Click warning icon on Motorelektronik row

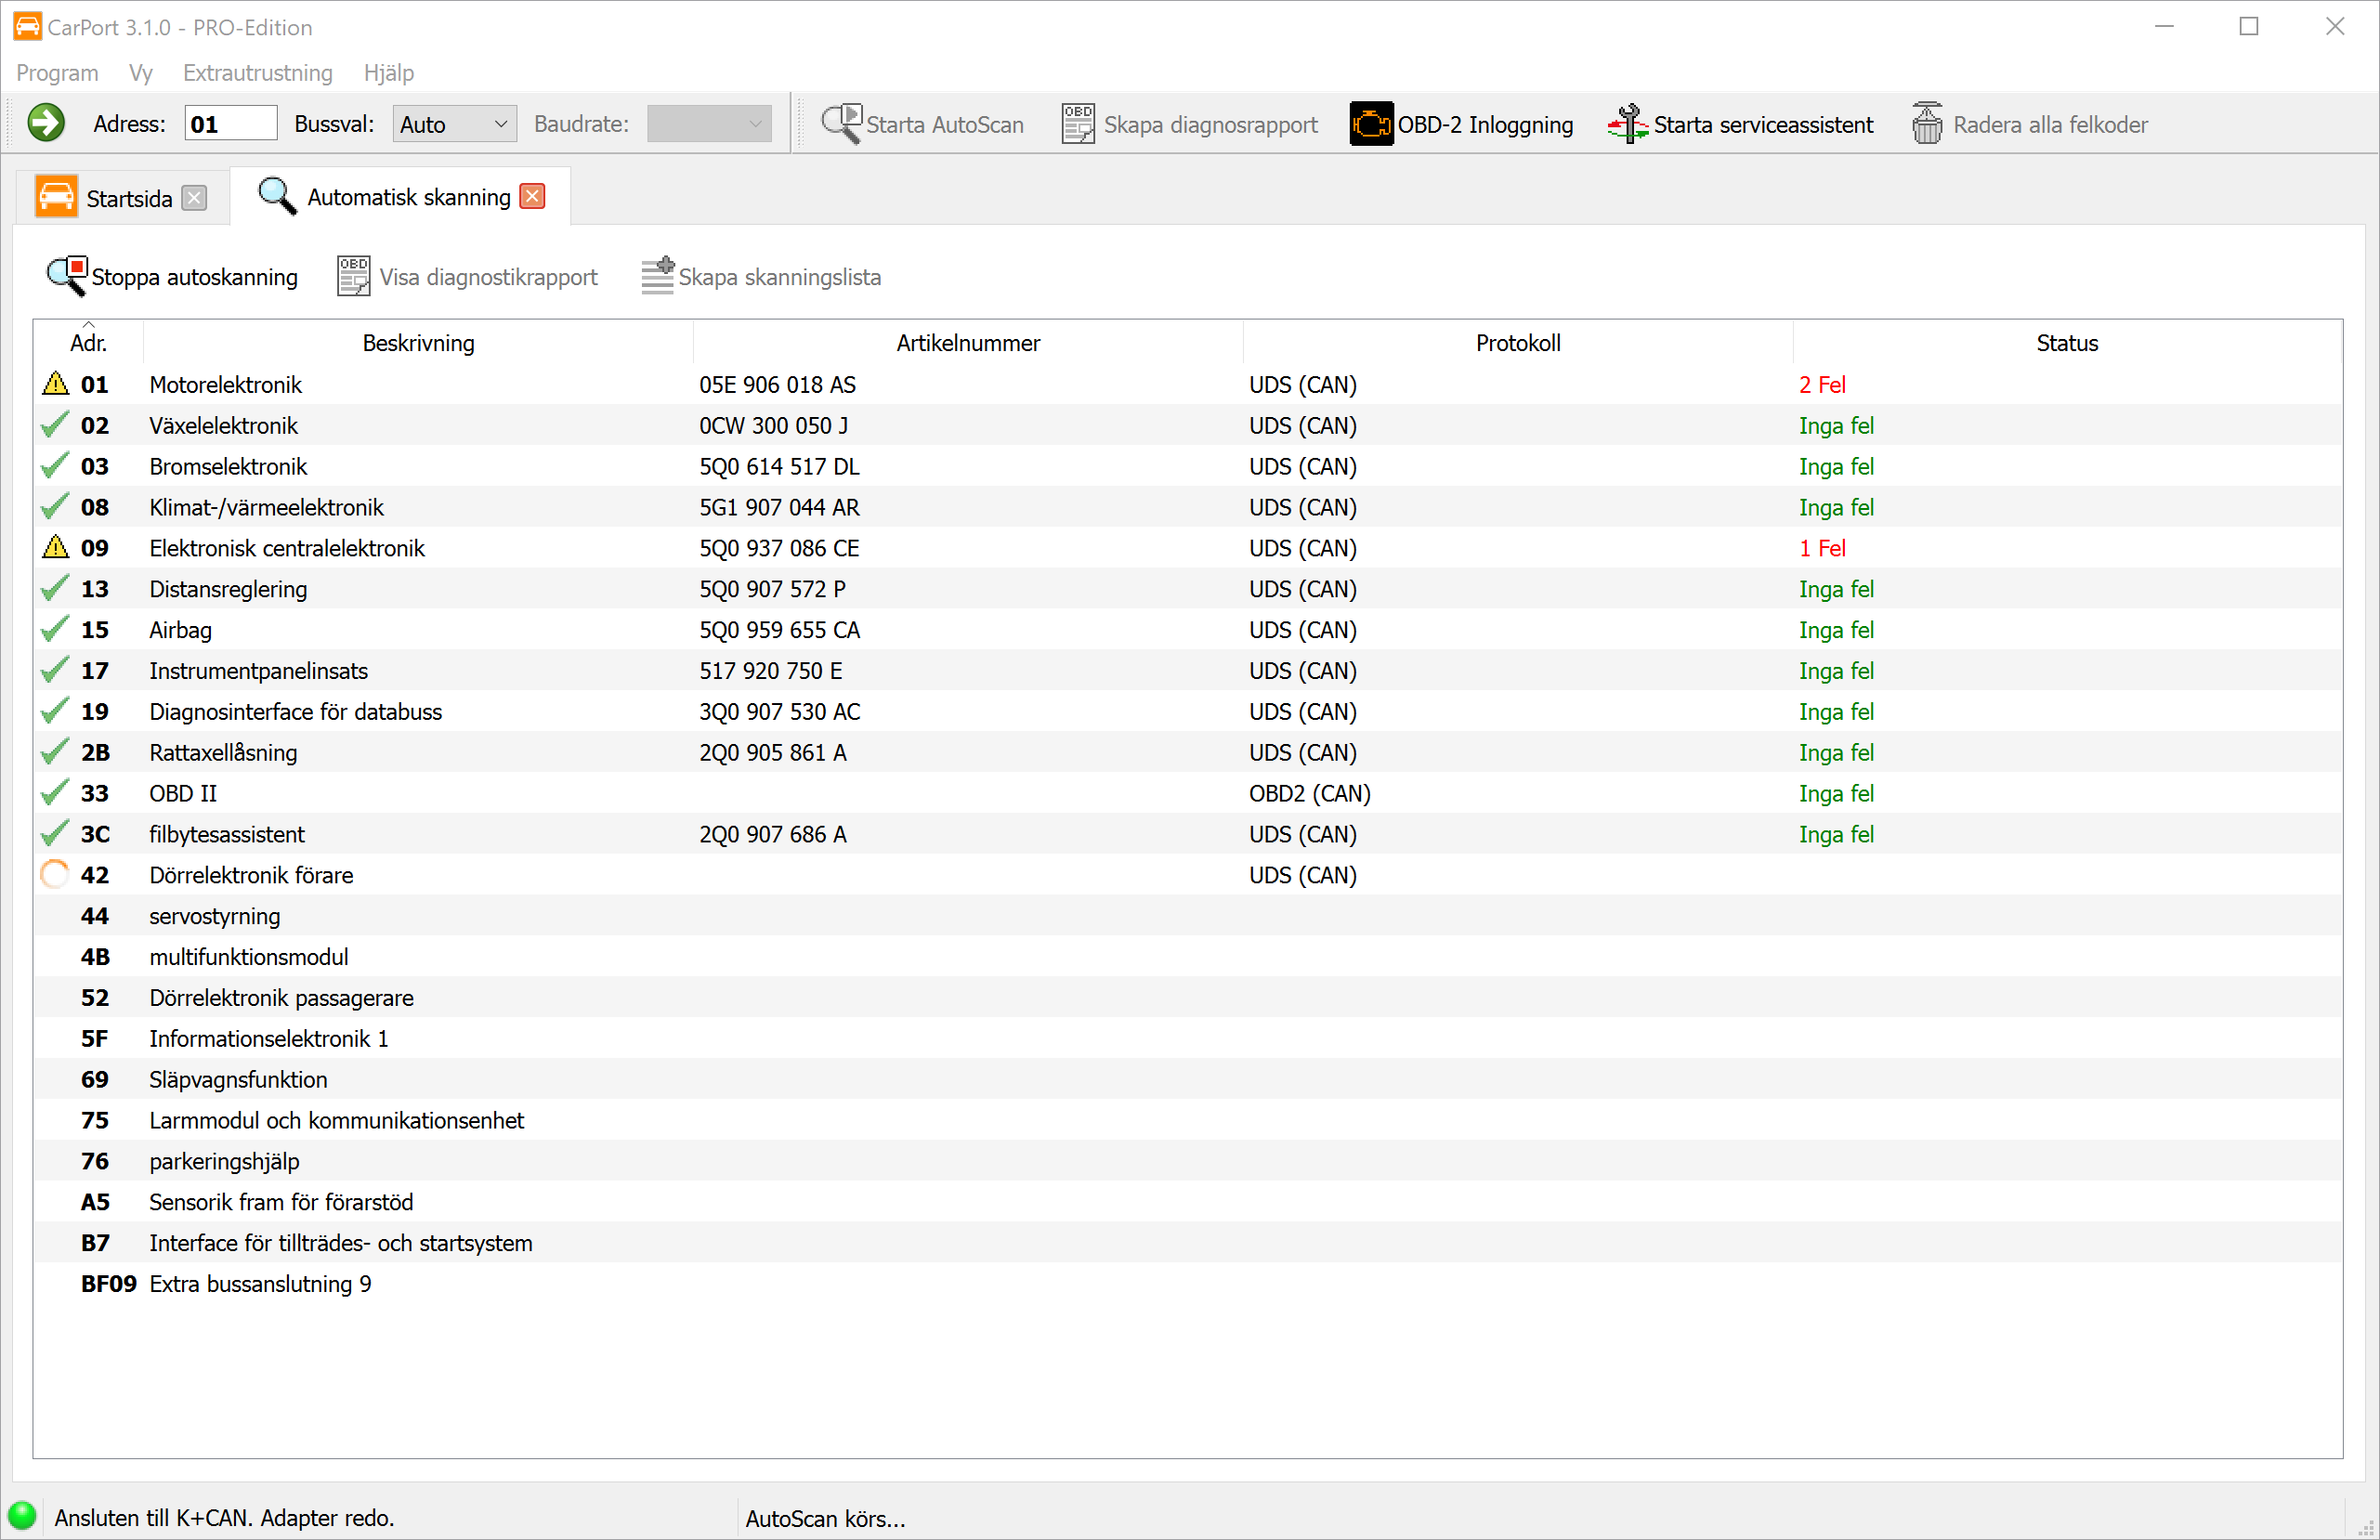56,384
